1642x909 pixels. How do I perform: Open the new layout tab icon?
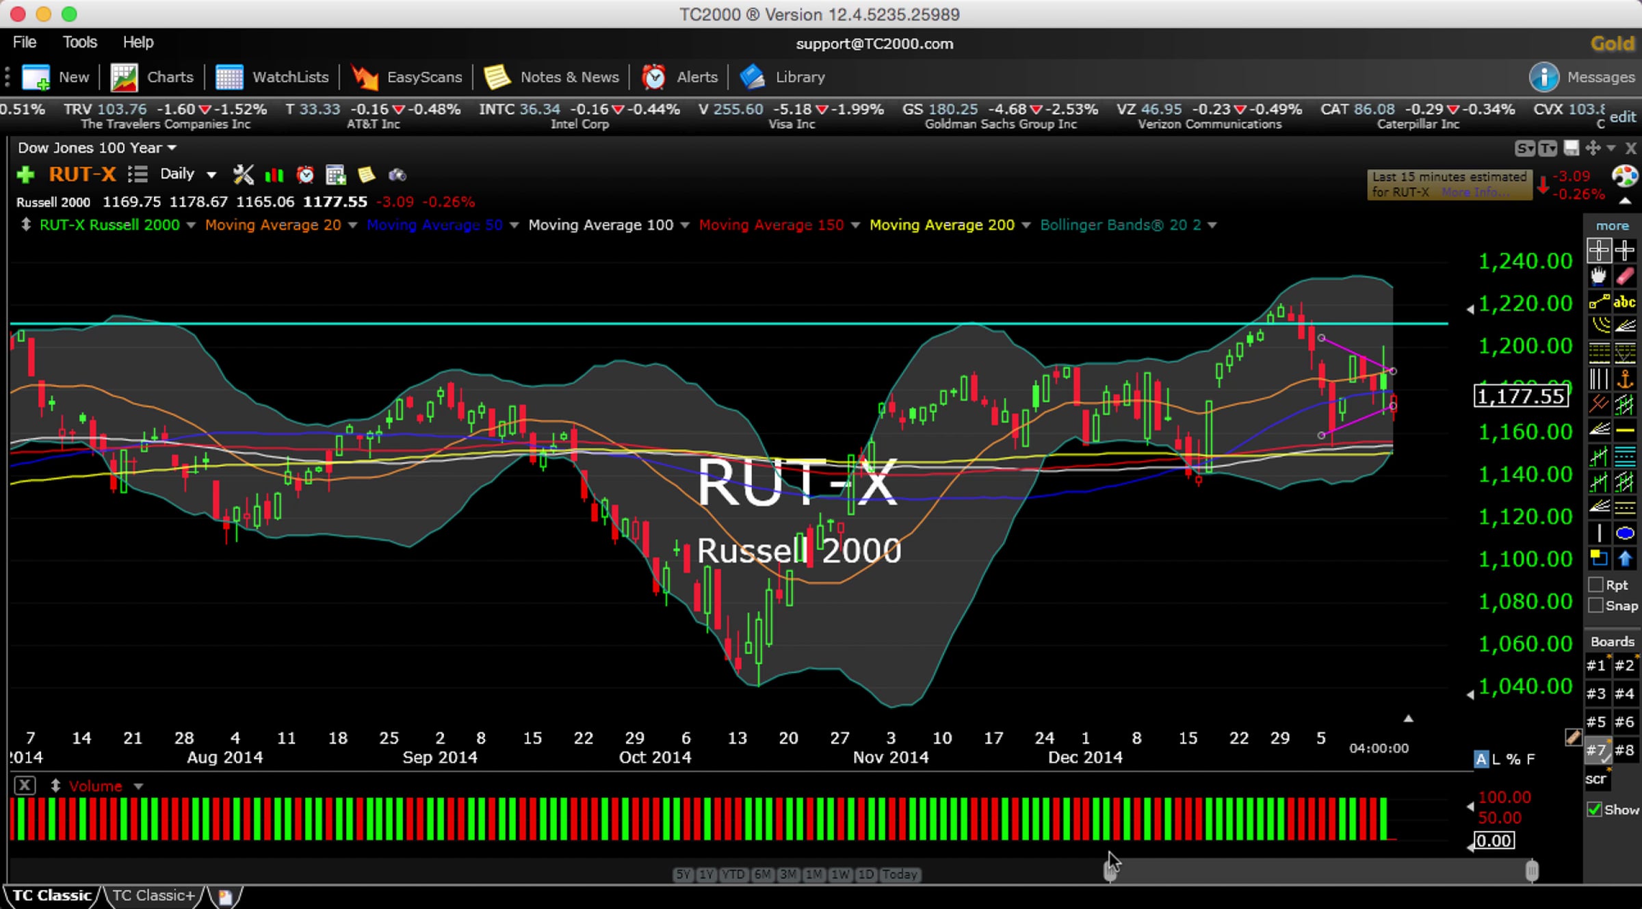pos(225,896)
